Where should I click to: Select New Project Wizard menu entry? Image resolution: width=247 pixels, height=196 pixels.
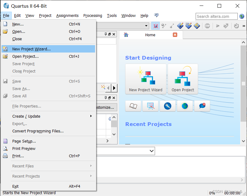(48, 49)
